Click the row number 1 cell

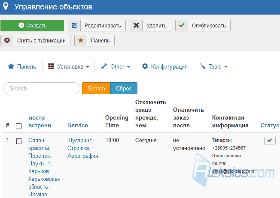pyautogui.click(x=7, y=140)
